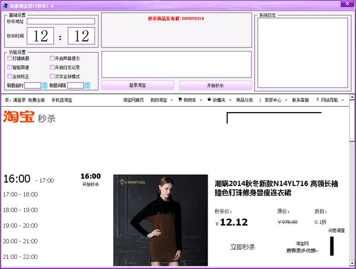Select the 19:00 - 20:00 time slot
The height and width of the screenshot is (269, 356).
click(20, 226)
